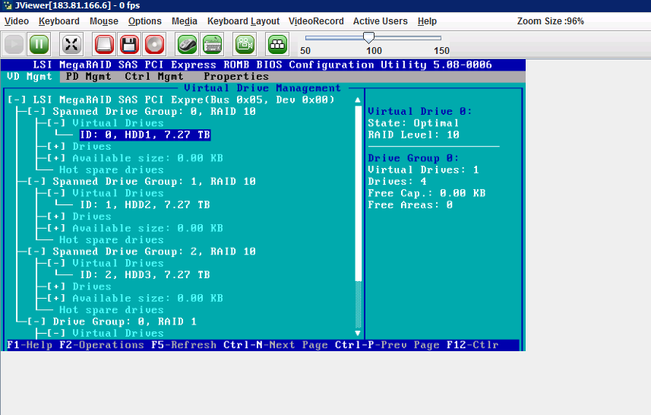651x415 pixels.
Task: Toggle the mouse display icon
Action: coord(188,44)
